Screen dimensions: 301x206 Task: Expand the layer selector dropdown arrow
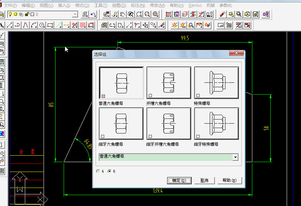(x=75, y=14)
